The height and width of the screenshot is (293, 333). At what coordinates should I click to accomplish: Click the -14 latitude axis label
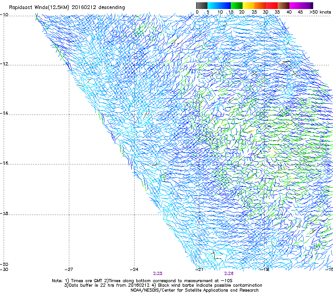point(4,113)
